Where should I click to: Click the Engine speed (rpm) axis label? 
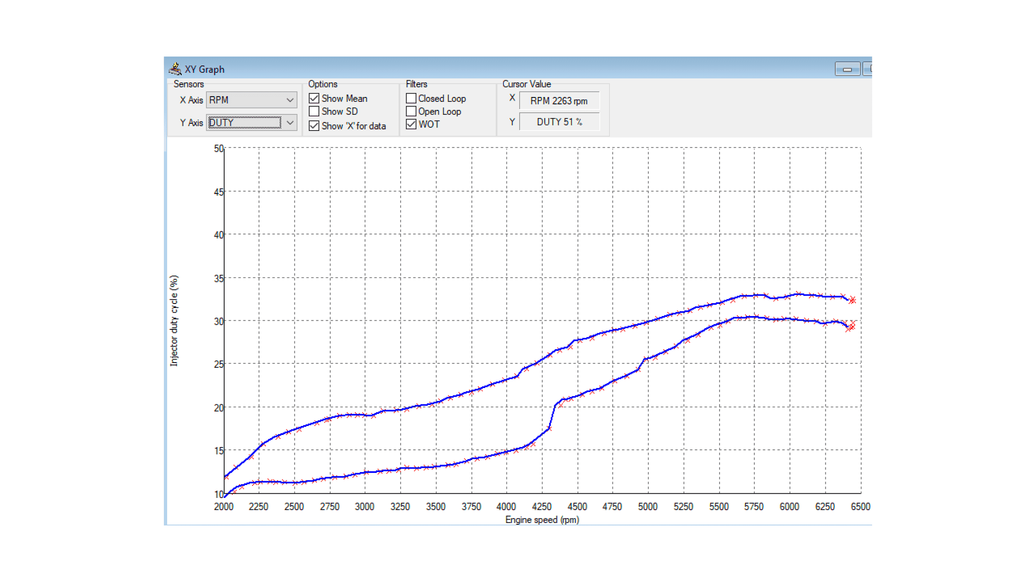542,520
